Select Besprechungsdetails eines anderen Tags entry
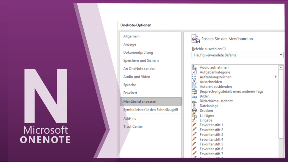The width and height of the screenshot is (288, 162). 231,91
